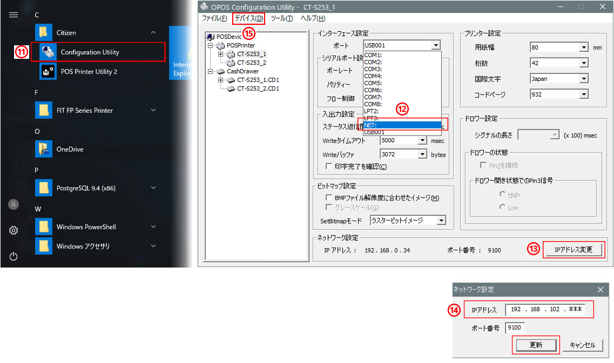The image size is (614, 363).
Task: Select the CT-S253_1.CD1 cash drawer node
Action: [x=258, y=80]
